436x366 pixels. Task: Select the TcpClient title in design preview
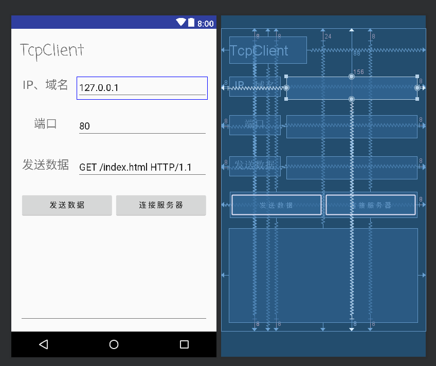pyautogui.click(x=52, y=50)
